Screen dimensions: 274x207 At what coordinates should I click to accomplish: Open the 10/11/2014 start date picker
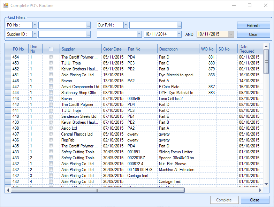coord(179,34)
